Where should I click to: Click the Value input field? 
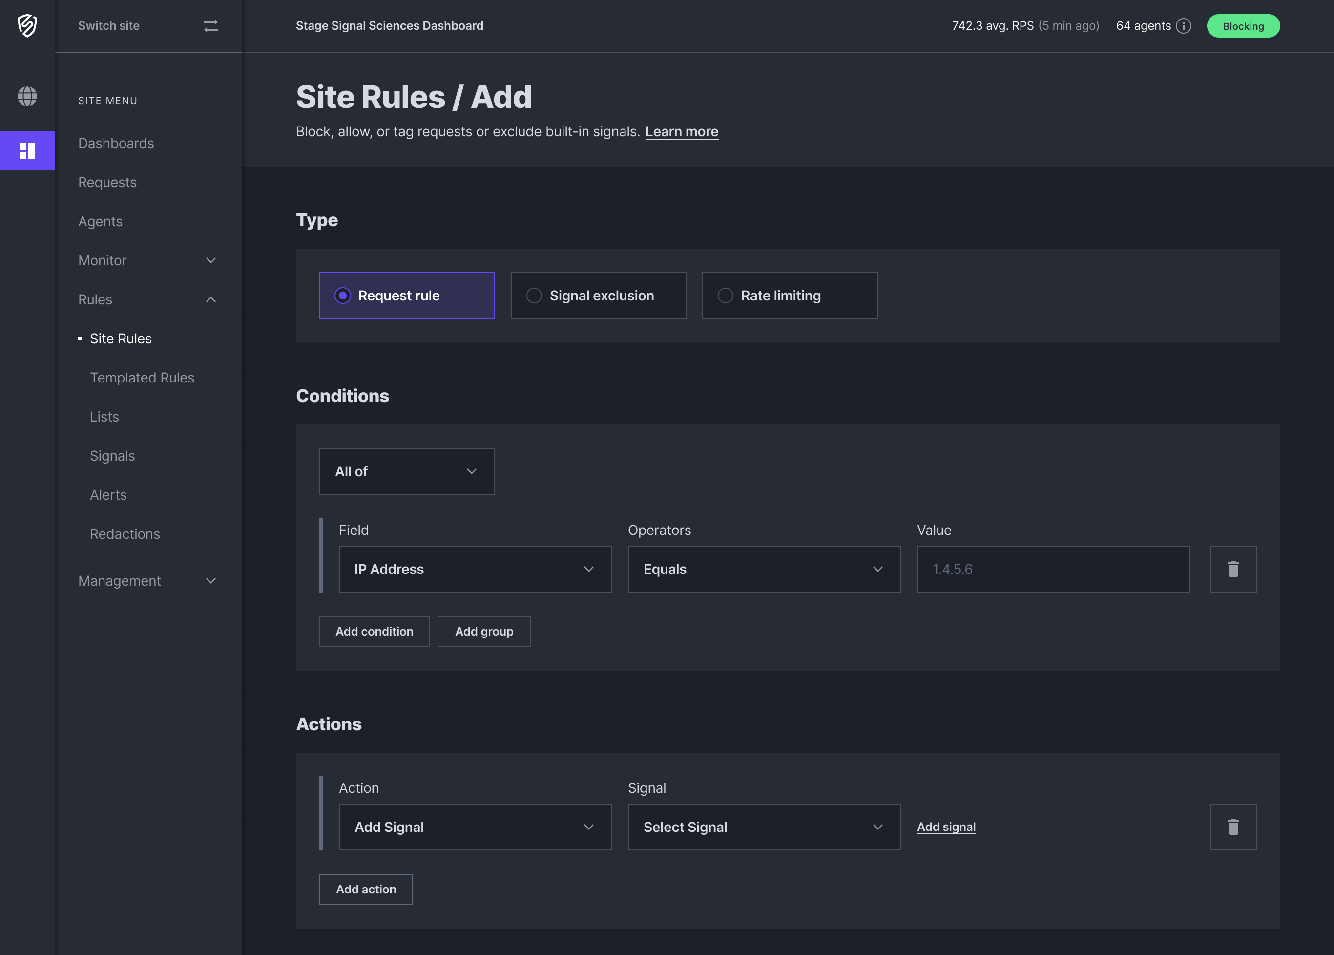[1053, 569]
